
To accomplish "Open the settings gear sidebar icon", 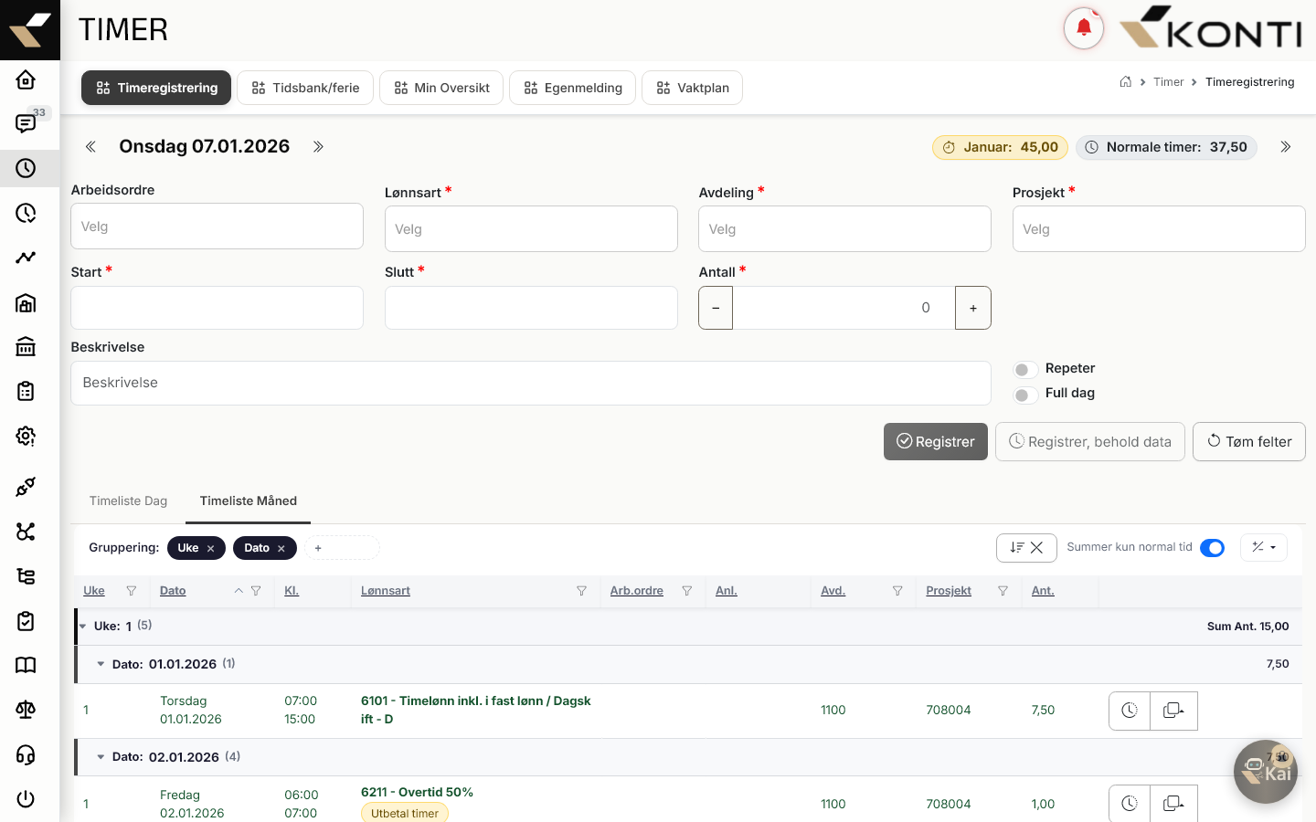I will (x=26, y=436).
